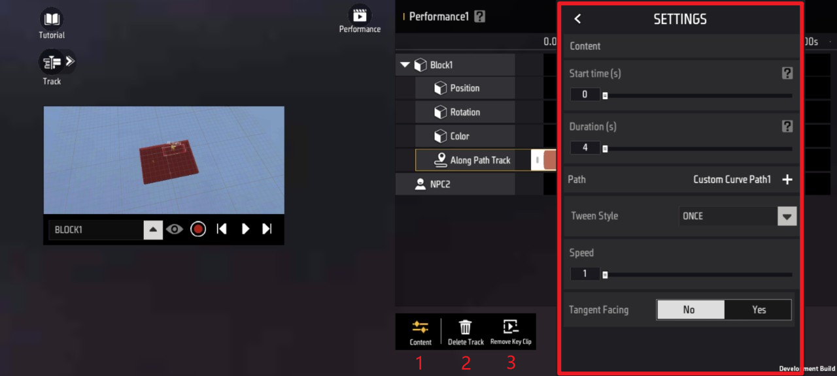
Task: Click the Performance clapperboard icon
Action: (x=359, y=15)
